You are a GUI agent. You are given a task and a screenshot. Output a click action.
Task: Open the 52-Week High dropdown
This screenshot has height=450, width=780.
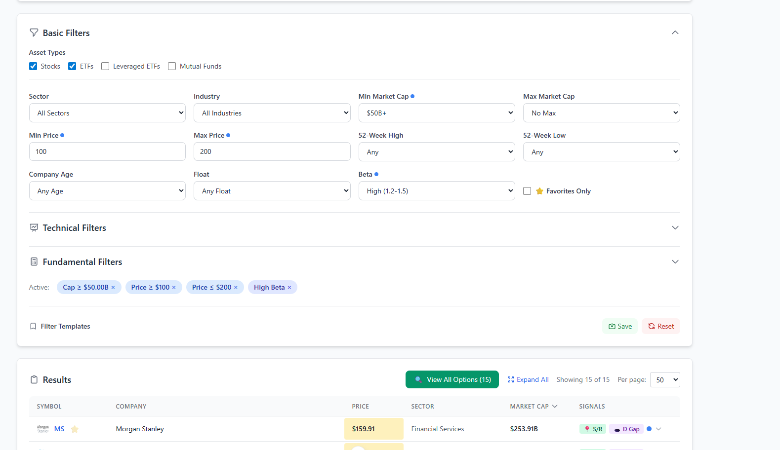pyautogui.click(x=437, y=152)
